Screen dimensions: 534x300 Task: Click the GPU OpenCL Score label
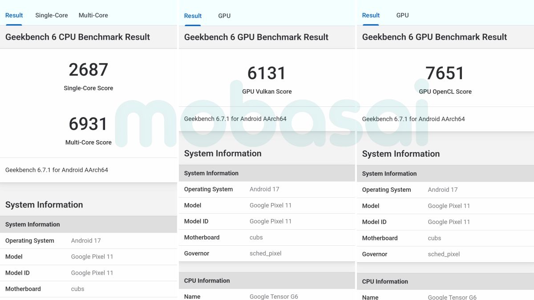(x=445, y=92)
